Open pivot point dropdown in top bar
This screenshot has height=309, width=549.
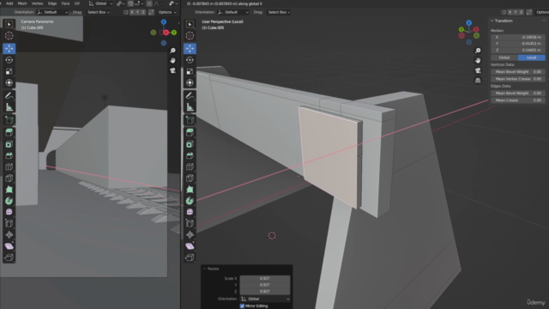click(120, 3)
